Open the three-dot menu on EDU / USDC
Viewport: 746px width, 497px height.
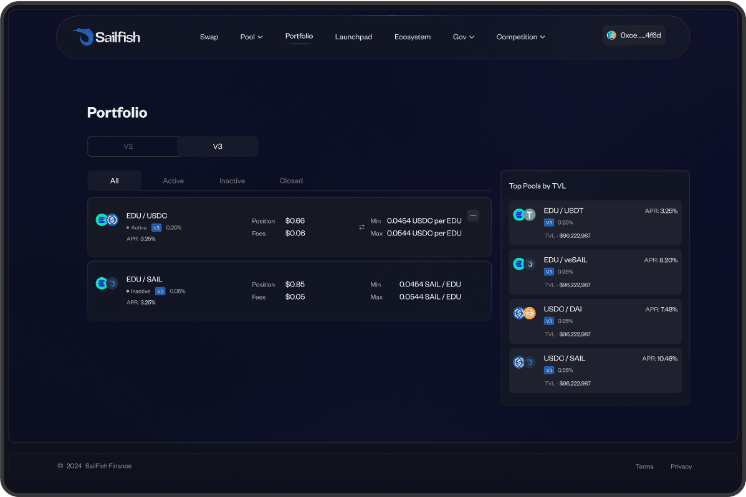(x=473, y=215)
